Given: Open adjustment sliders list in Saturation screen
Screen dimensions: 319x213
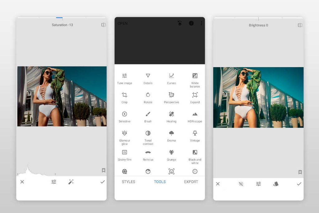Looking at the screenshot, I should tap(54, 182).
